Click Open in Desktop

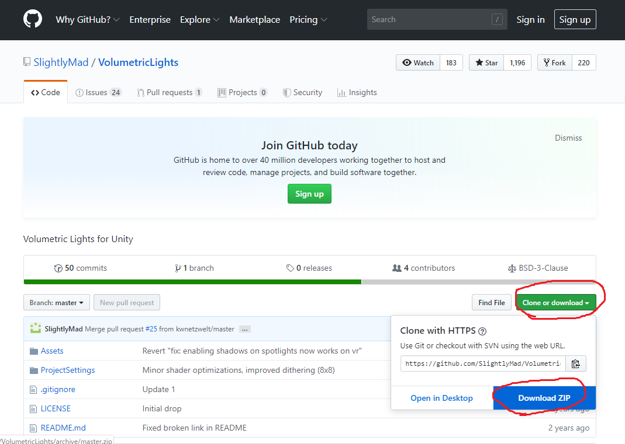[441, 398]
